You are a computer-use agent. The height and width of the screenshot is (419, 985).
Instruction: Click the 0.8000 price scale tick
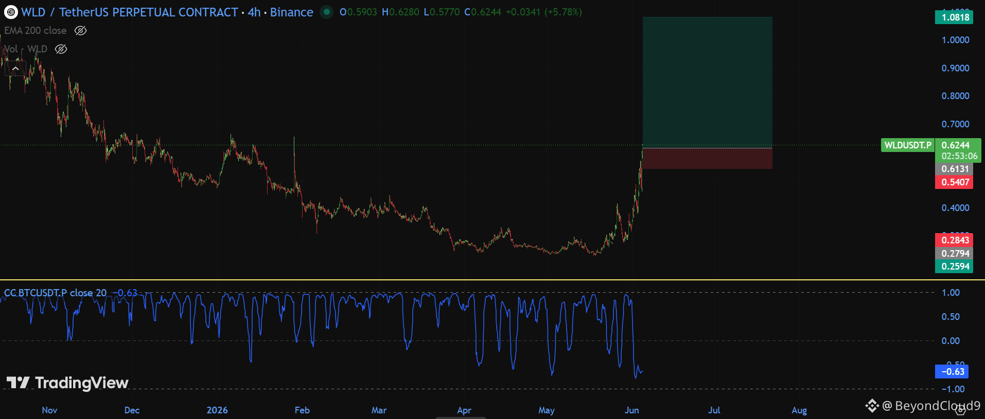pyautogui.click(x=955, y=96)
